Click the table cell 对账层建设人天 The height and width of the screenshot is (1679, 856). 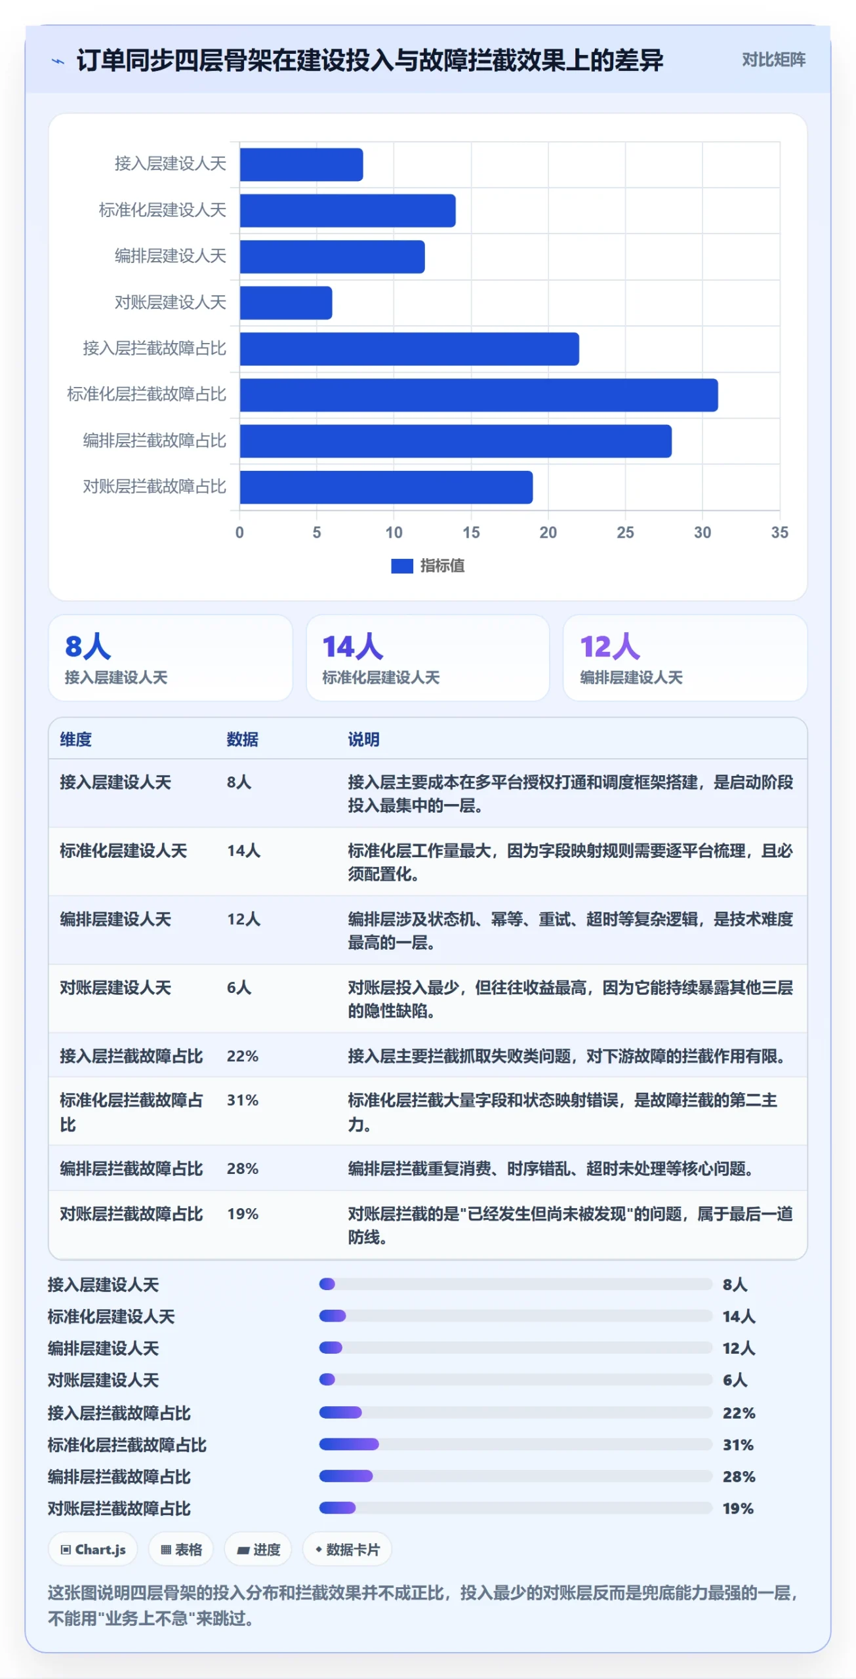coord(115,987)
